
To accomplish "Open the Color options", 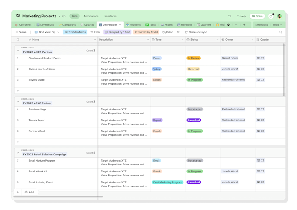I will pos(167,32).
